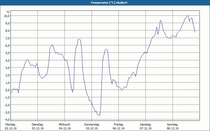Click the date 03.12.19
Image resolution: width=210 pixels, height=131 pixels.
point(38,128)
